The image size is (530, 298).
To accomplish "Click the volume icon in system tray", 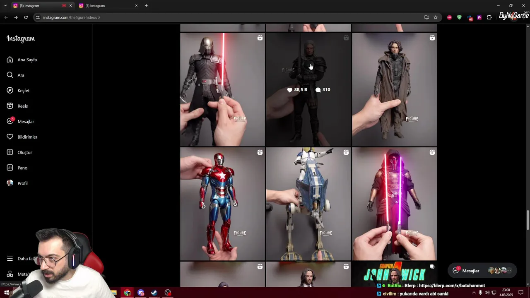I will (x=487, y=293).
